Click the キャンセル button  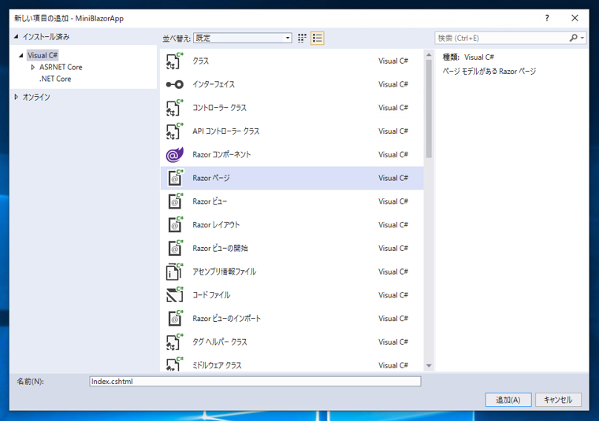pos(558,400)
